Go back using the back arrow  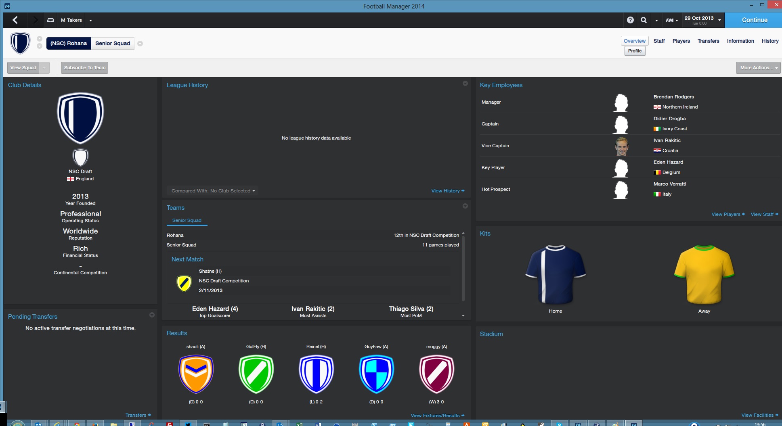[15, 20]
